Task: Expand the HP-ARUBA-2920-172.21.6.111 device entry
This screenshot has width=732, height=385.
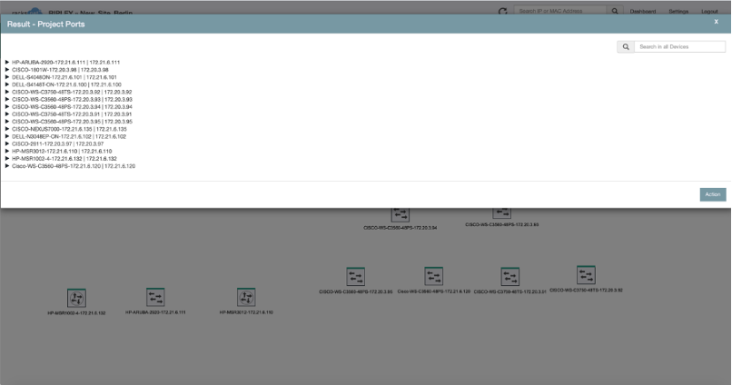Action: point(7,62)
